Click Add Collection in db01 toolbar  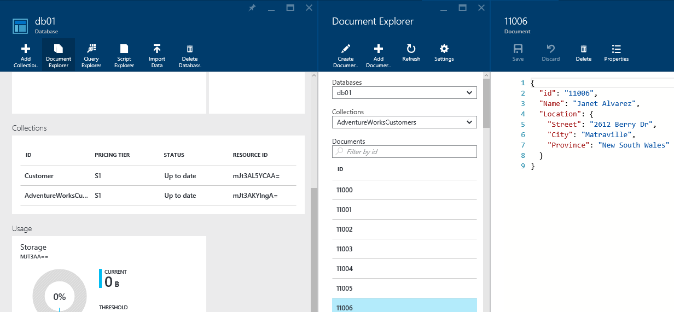[x=26, y=56]
